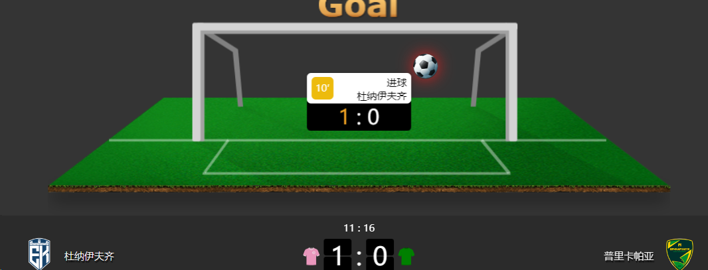Click inside the penalty box on the pitch

(x=356, y=157)
